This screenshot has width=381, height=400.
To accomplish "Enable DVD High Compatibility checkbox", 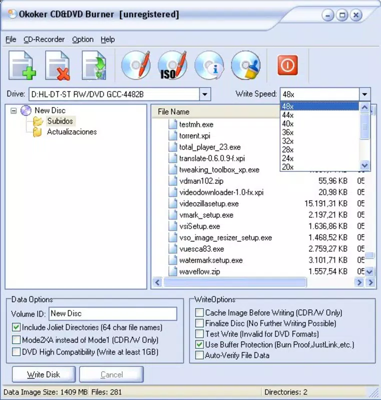I will pos(16,352).
